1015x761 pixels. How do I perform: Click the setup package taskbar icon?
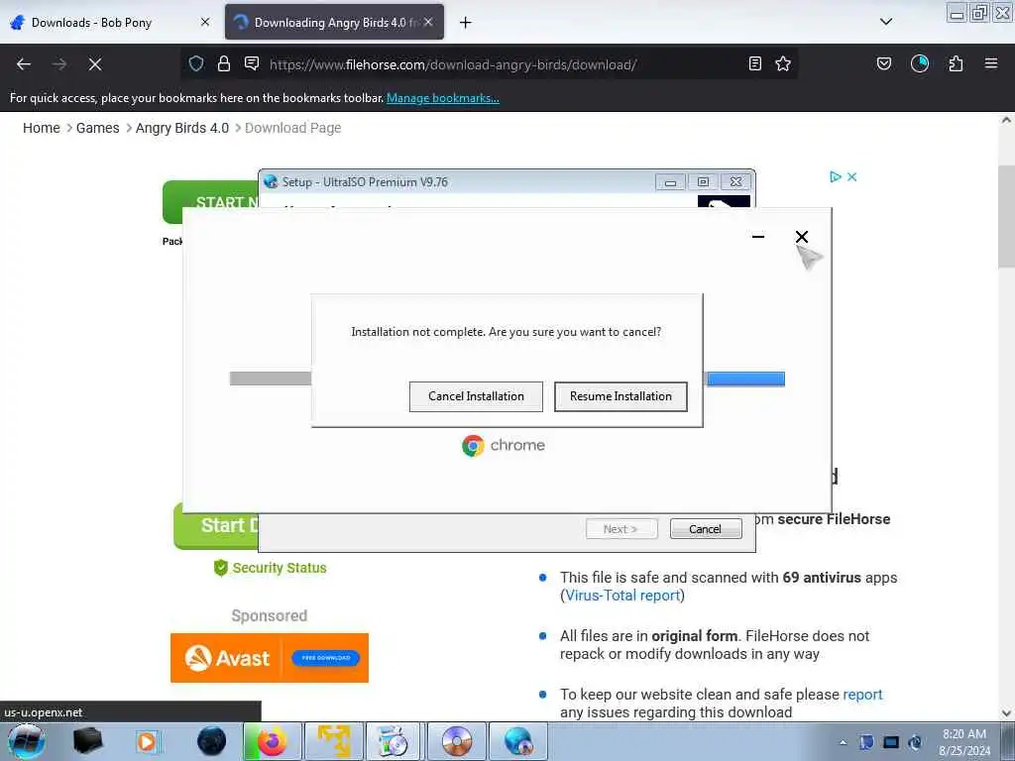(x=393, y=741)
